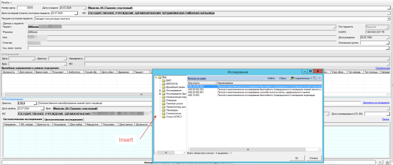Open the Диагноз C15.5 selector button
The width and height of the screenshot is (393, 165).
point(35,103)
